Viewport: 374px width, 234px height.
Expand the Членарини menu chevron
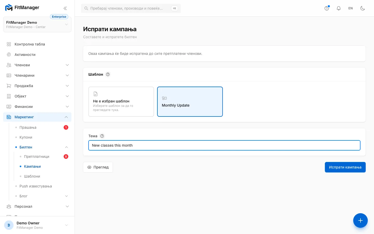click(x=67, y=75)
